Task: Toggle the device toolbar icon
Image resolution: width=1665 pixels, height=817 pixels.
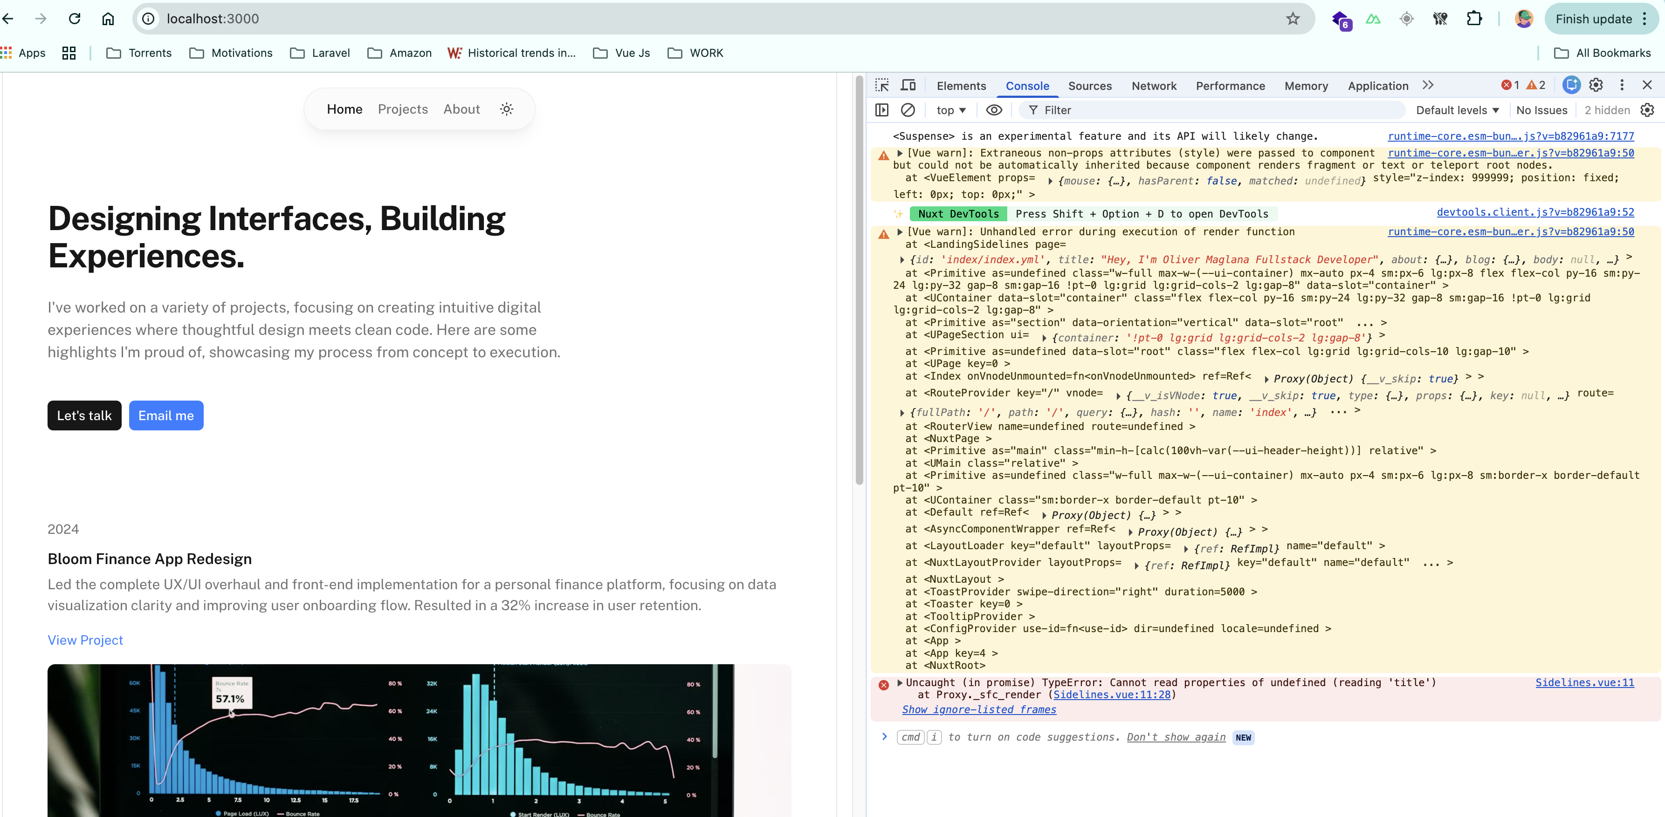Action: [908, 85]
